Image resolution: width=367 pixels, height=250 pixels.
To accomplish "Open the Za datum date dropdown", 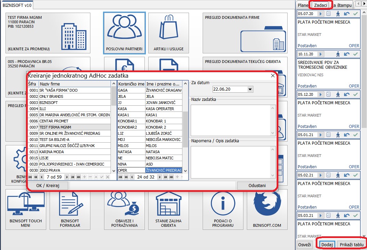I will [250, 89].
